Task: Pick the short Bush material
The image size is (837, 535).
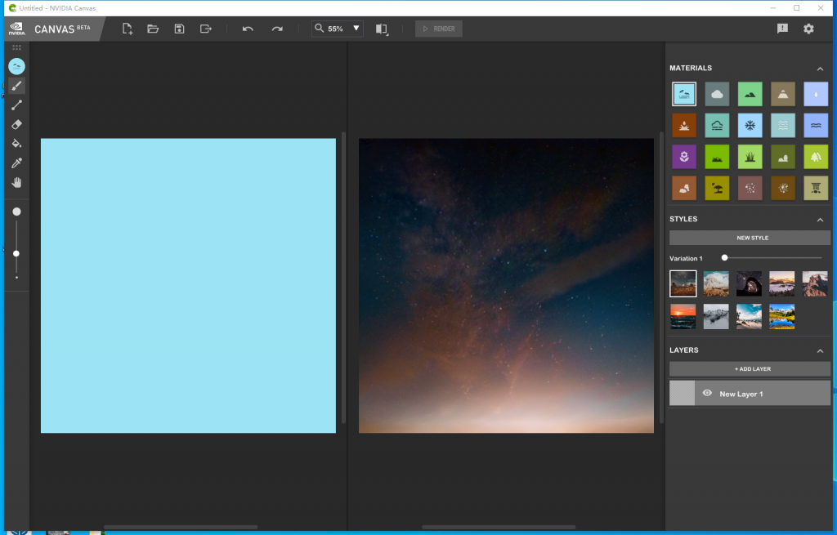Action: pyautogui.click(x=717, y=157)
